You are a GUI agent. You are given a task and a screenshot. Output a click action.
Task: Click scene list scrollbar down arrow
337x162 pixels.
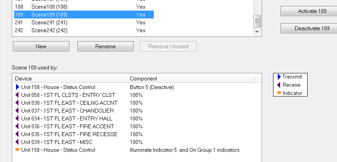tap(257, 31)
